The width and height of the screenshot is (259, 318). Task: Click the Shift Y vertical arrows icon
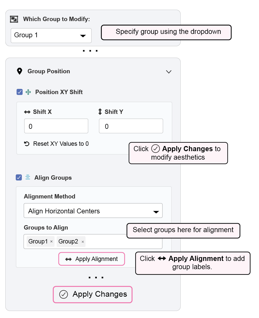coord(100,112)
